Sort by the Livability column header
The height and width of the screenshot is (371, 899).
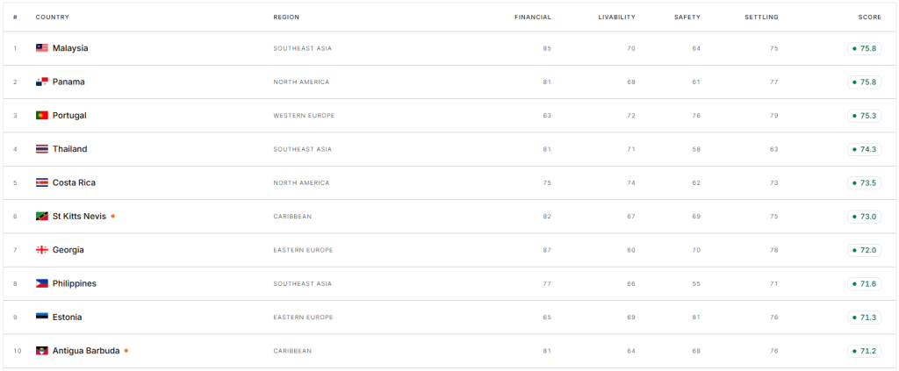[x=615, y=18]
